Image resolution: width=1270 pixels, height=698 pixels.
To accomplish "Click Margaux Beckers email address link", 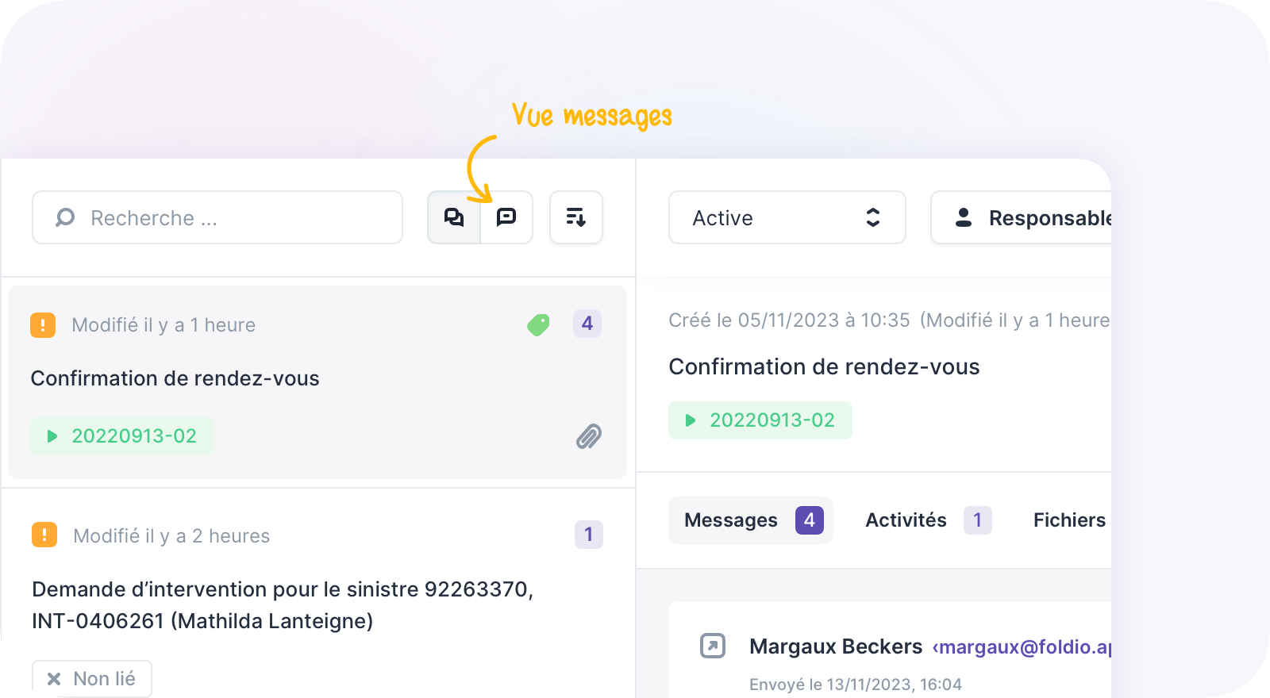I will 1022,647.
